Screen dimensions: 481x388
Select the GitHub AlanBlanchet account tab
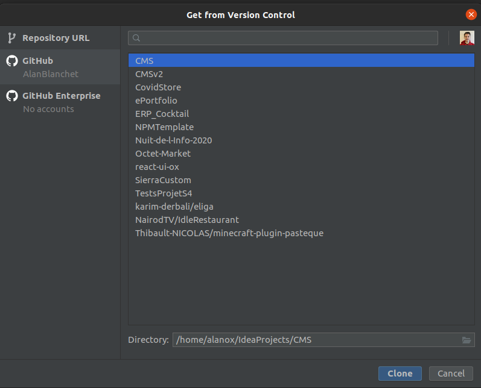(51, 67)
